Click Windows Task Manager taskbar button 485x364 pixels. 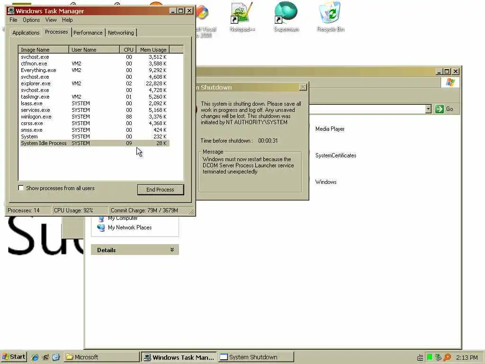[180, 357]
